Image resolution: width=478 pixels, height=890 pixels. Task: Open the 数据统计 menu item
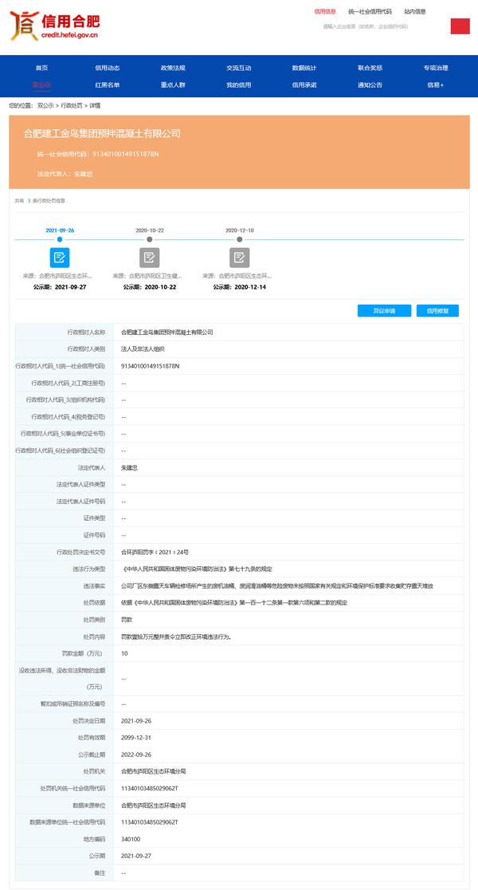(x=304, y=68)
